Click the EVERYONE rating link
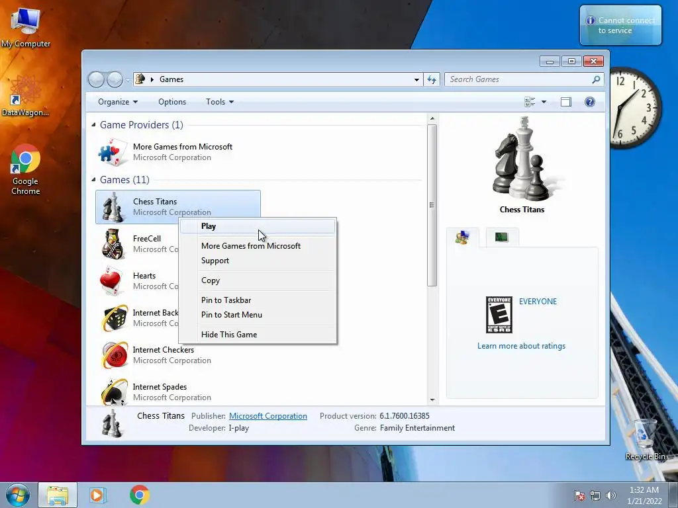Screen dimensions: 678x508 (x=538, y=302)
